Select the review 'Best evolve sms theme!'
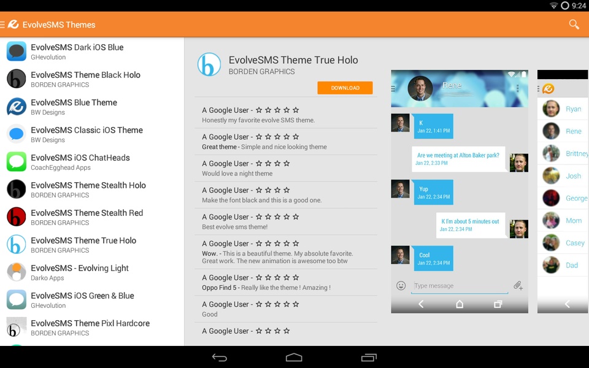Screen dimensions: 589x368 coord(286,221)
